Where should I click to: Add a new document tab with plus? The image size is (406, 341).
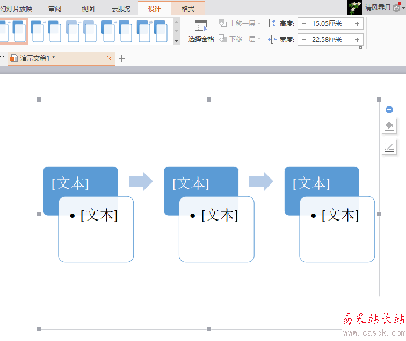(x=122, y=59)
